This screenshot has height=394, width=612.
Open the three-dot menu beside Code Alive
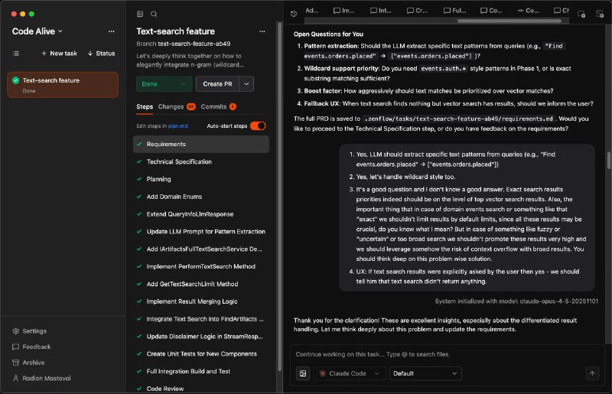point(112,31)
